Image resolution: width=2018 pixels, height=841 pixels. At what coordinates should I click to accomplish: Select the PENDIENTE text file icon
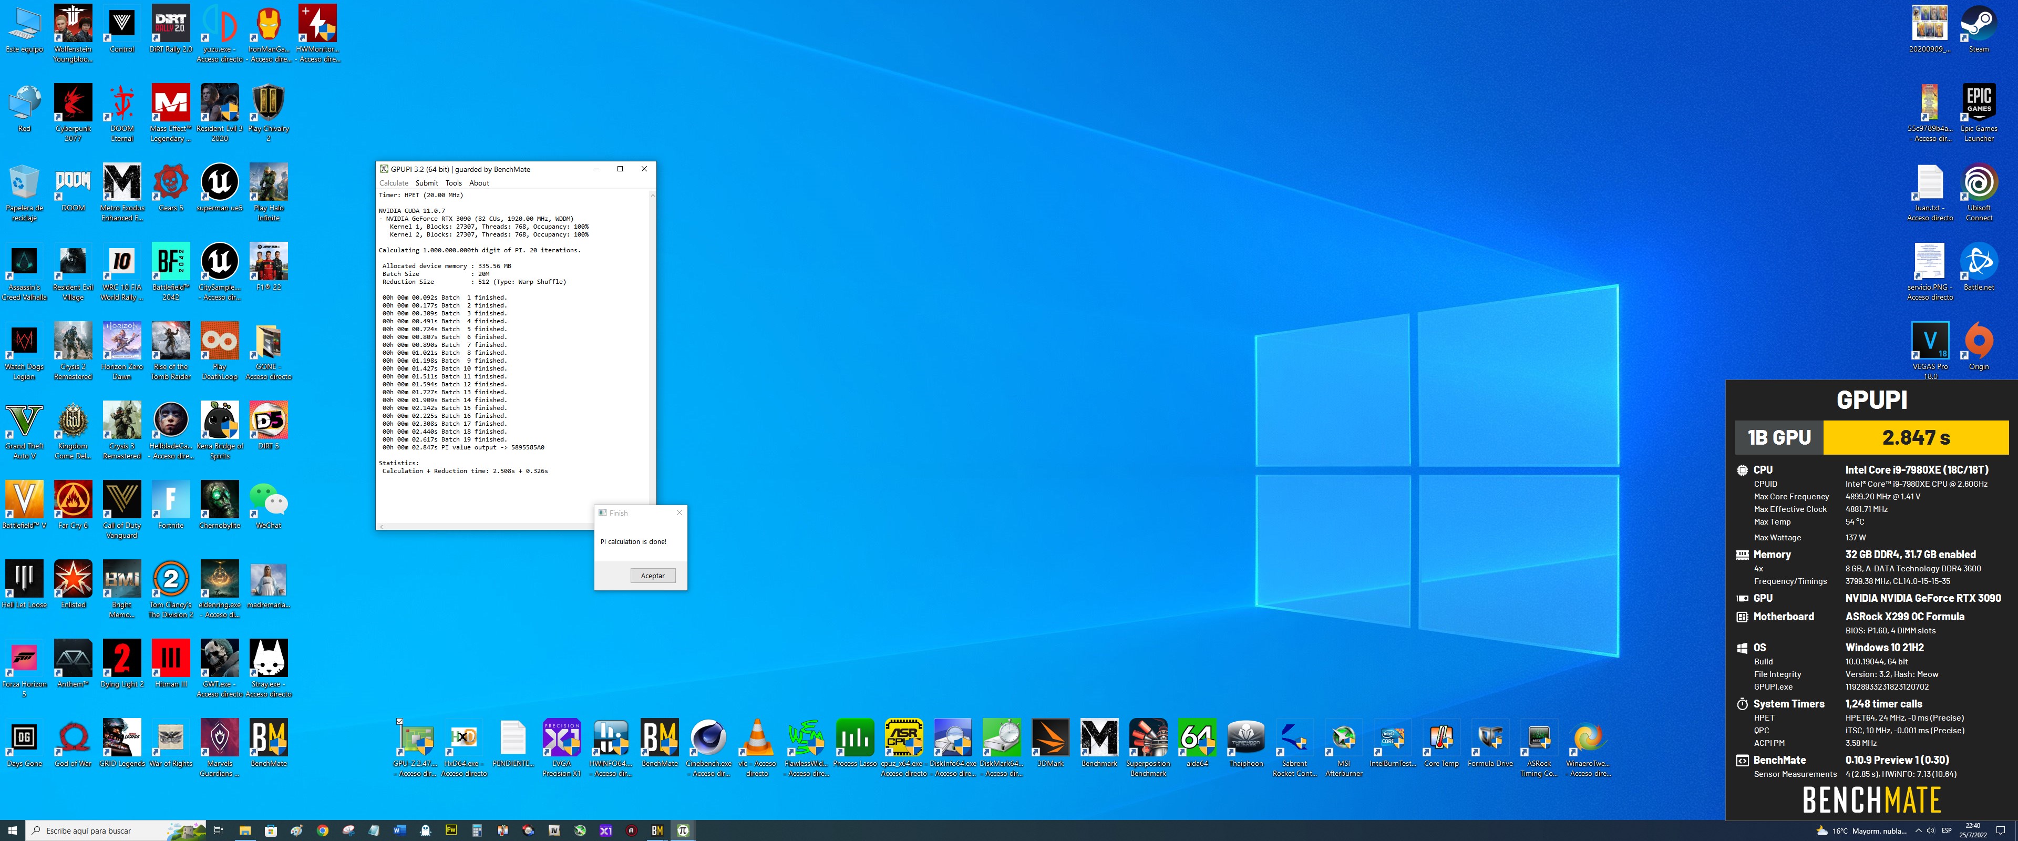(512, 743)
